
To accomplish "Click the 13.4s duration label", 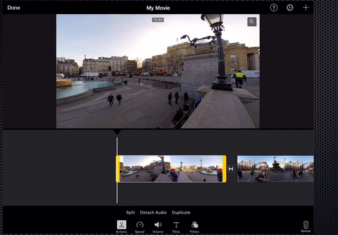I will (158, 20).
